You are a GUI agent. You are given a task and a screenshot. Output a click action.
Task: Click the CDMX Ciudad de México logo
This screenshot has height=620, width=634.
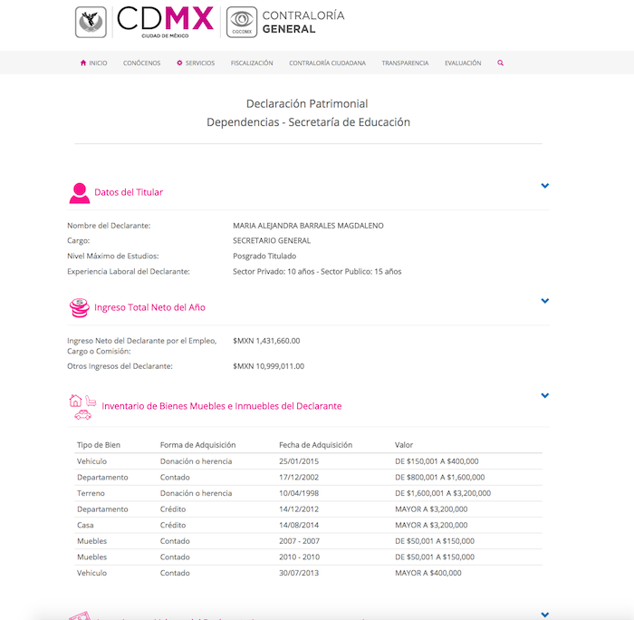tap(165, 22)
